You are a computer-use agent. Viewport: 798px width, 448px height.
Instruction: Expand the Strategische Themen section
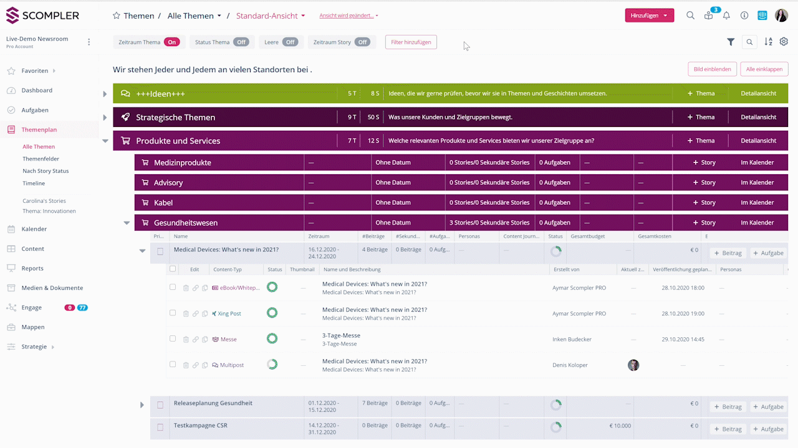(105, 118)
